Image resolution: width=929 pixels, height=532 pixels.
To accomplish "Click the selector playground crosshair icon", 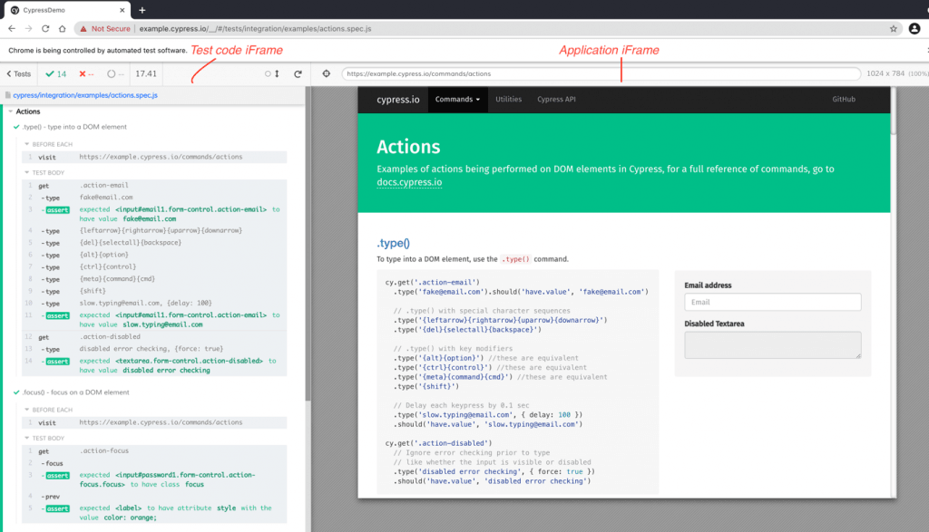I will click(326, 73).
